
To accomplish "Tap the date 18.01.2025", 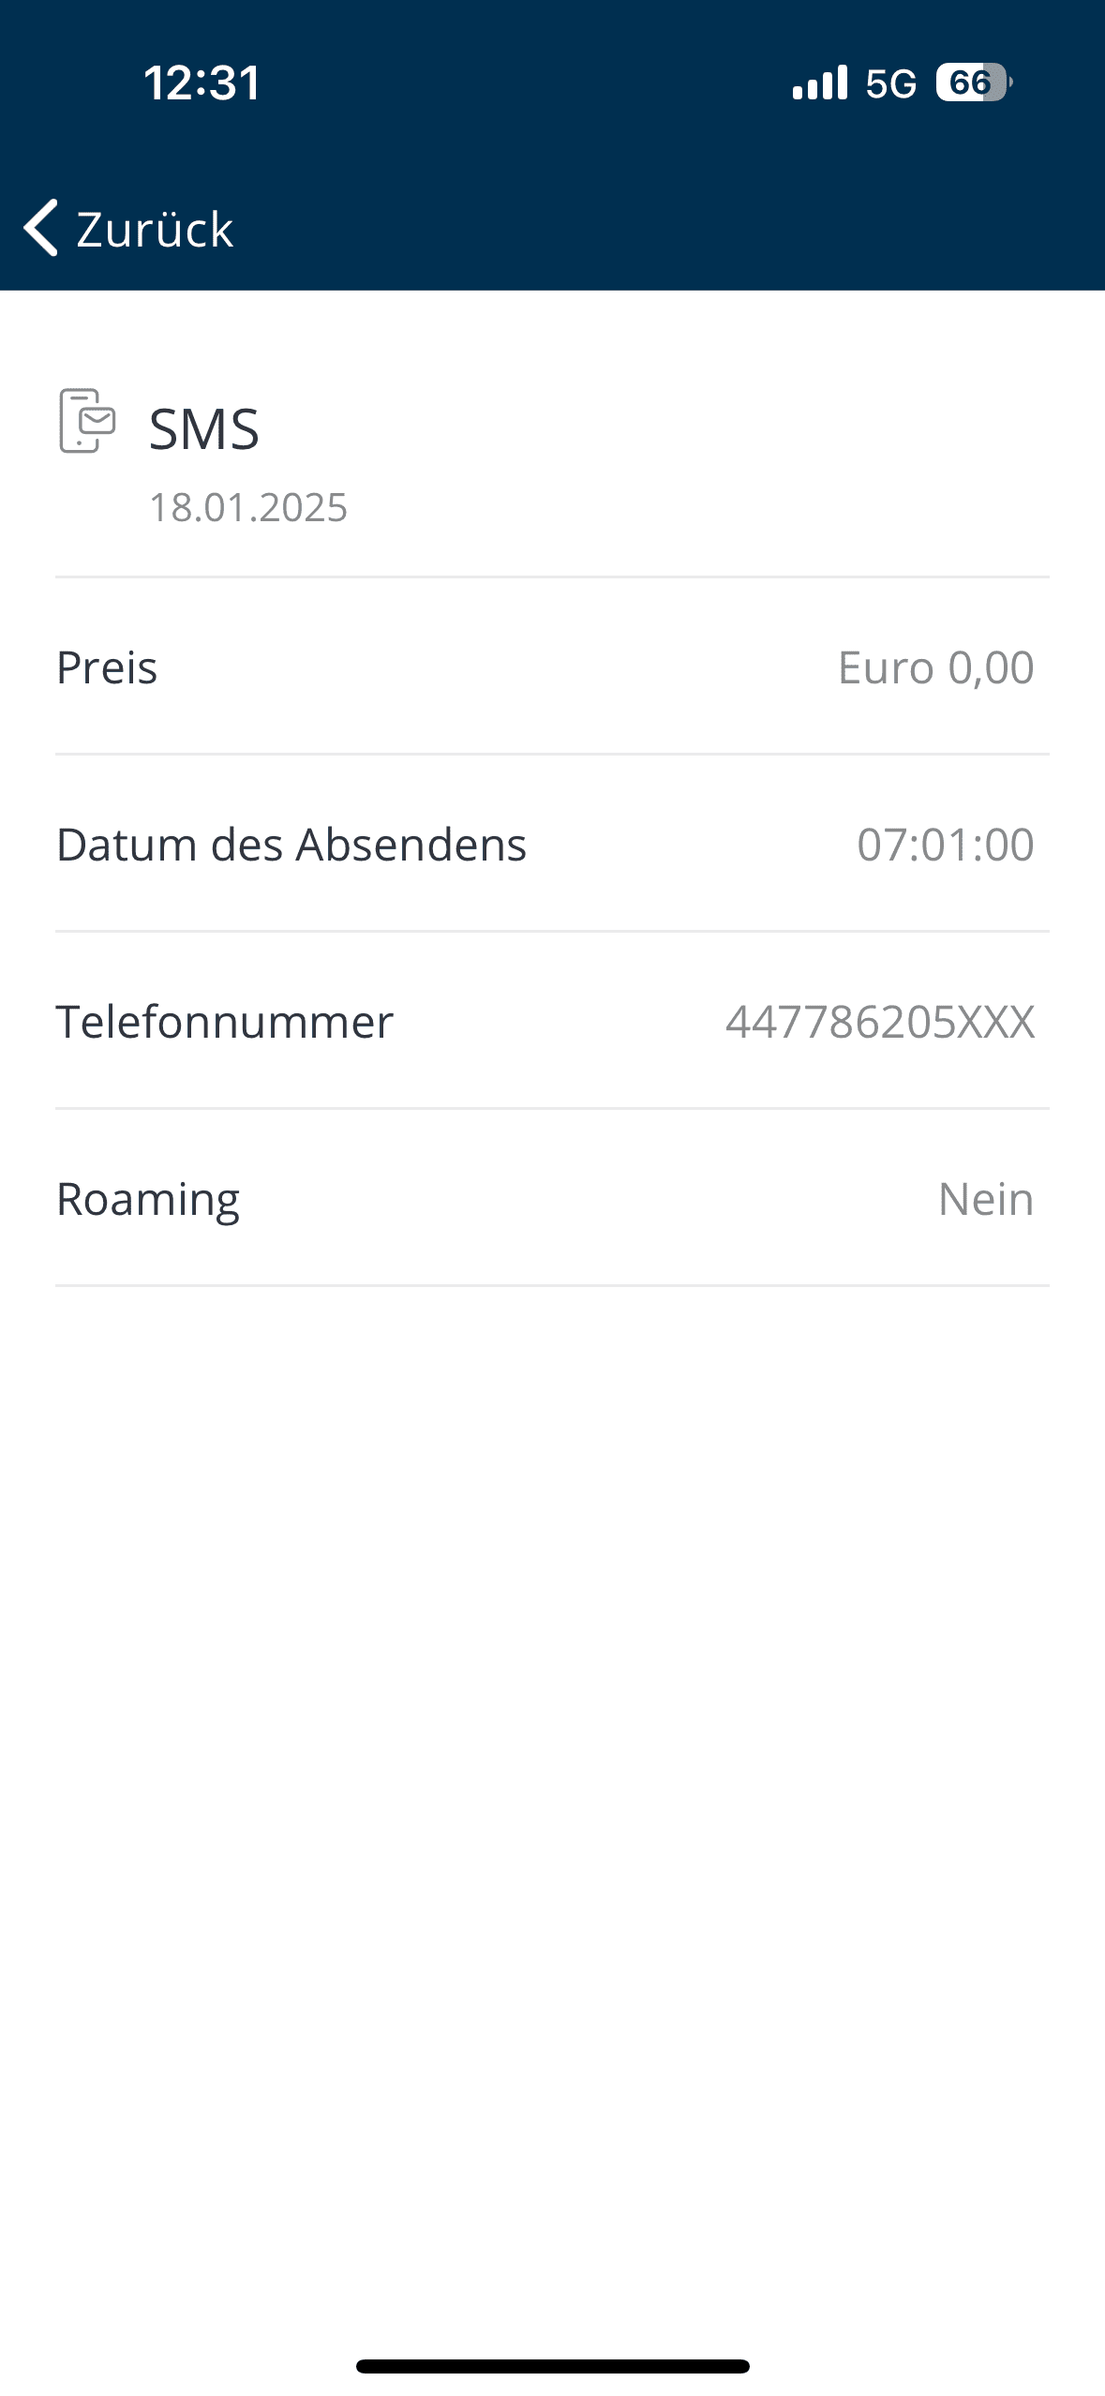I will pyautogui.click(x=248, y=507).
